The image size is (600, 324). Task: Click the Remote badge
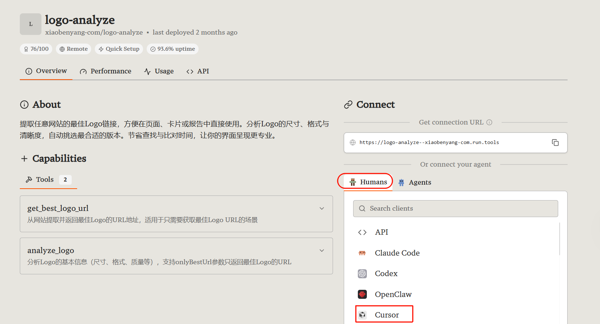[x=74, y=49]
